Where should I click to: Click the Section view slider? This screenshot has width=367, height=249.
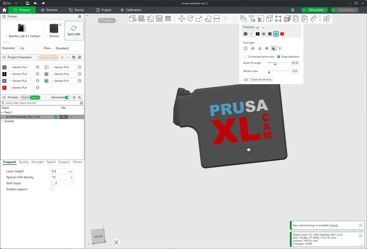pos(278,71)
